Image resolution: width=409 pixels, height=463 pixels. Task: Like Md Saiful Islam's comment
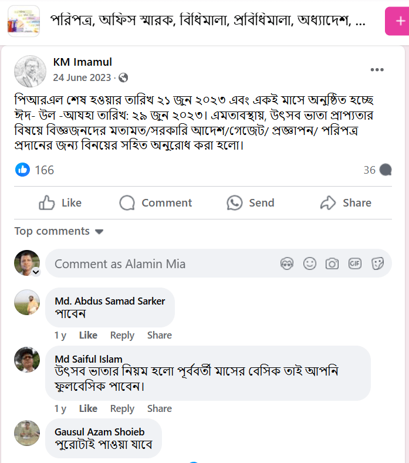(x=88, y=408)
